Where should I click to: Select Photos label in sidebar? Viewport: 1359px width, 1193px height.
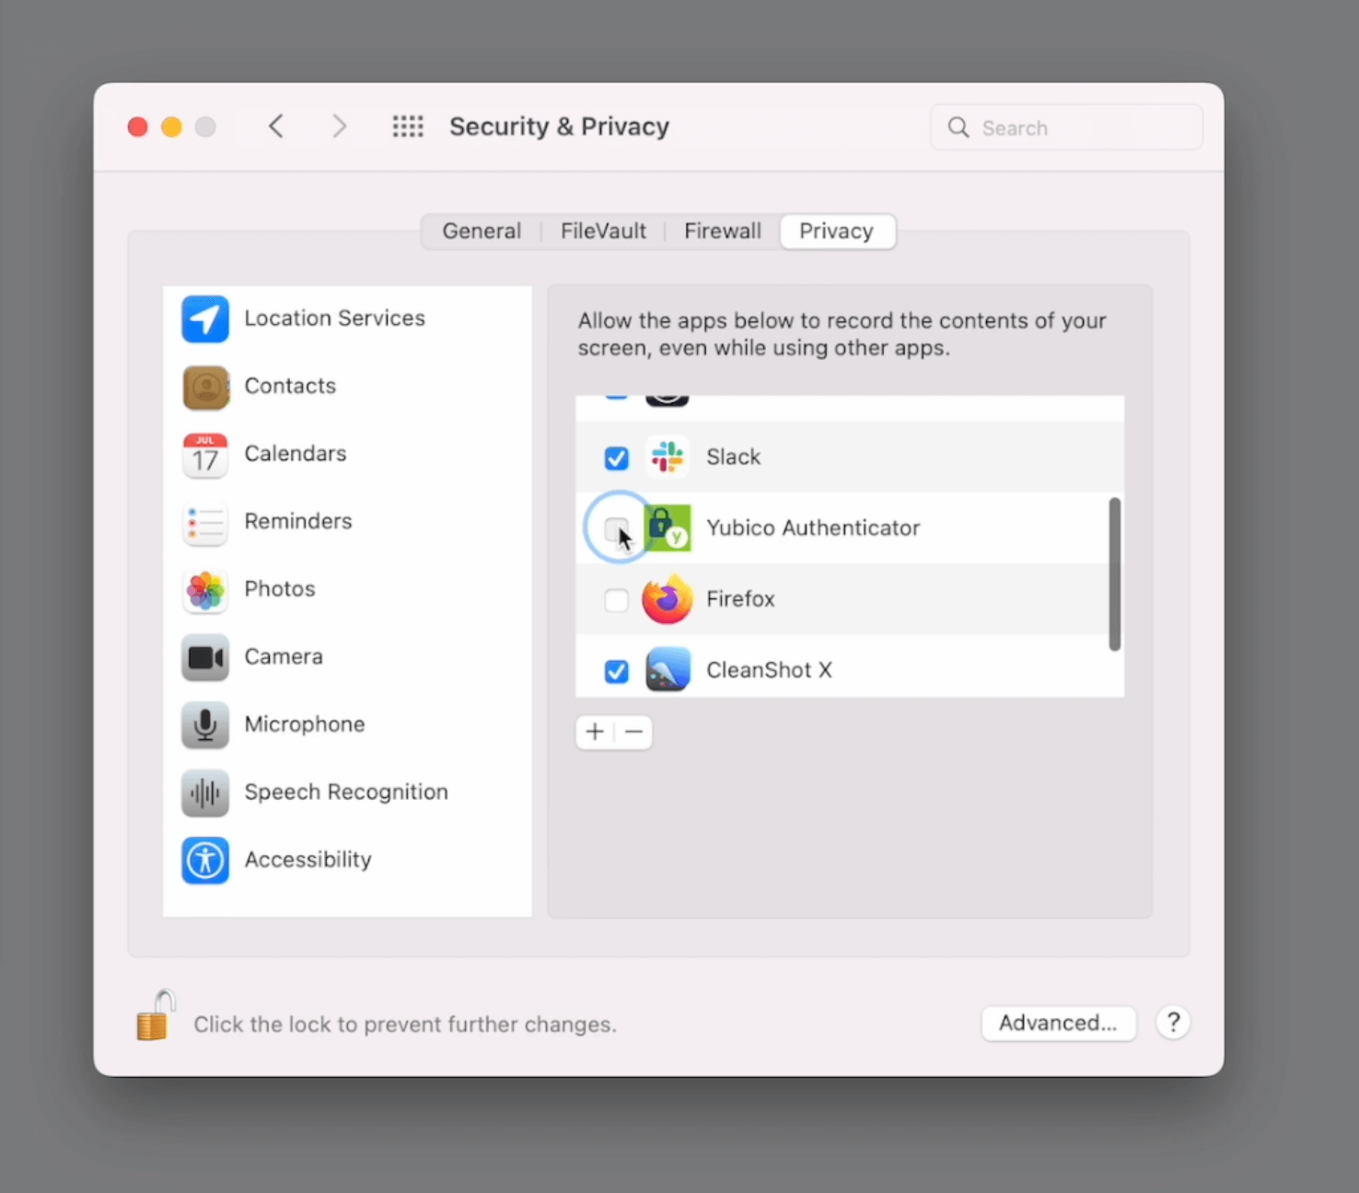[280, 589]
